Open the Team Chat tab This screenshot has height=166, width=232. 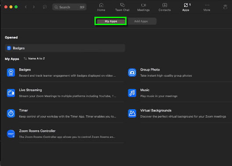(122, 7)
